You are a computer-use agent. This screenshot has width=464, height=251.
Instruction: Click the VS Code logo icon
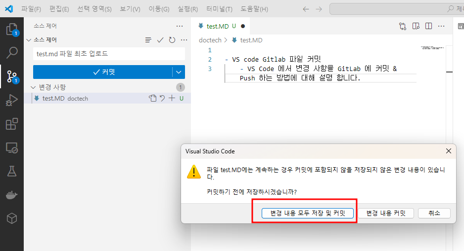coord(9,9)
